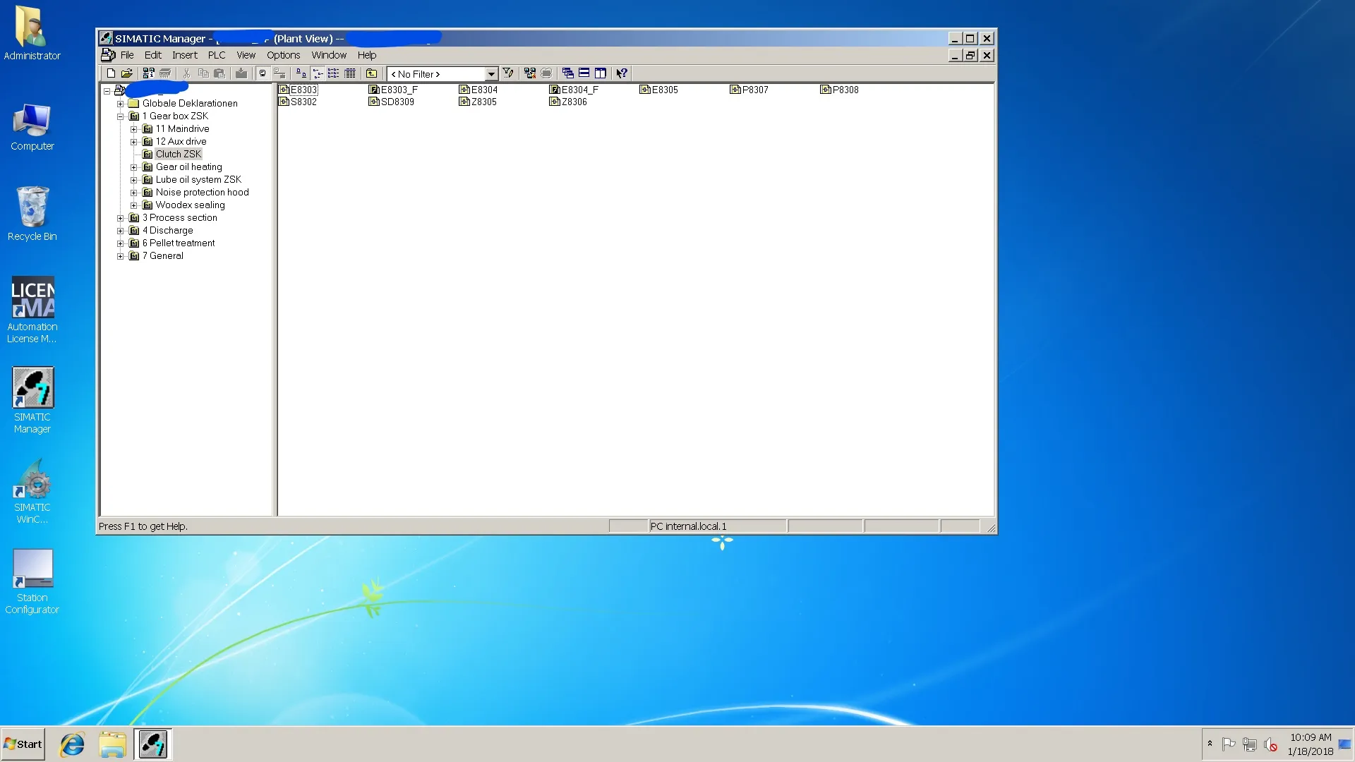Click the Up One Level folder icon
1355x762 pixels.
(372, 73)
